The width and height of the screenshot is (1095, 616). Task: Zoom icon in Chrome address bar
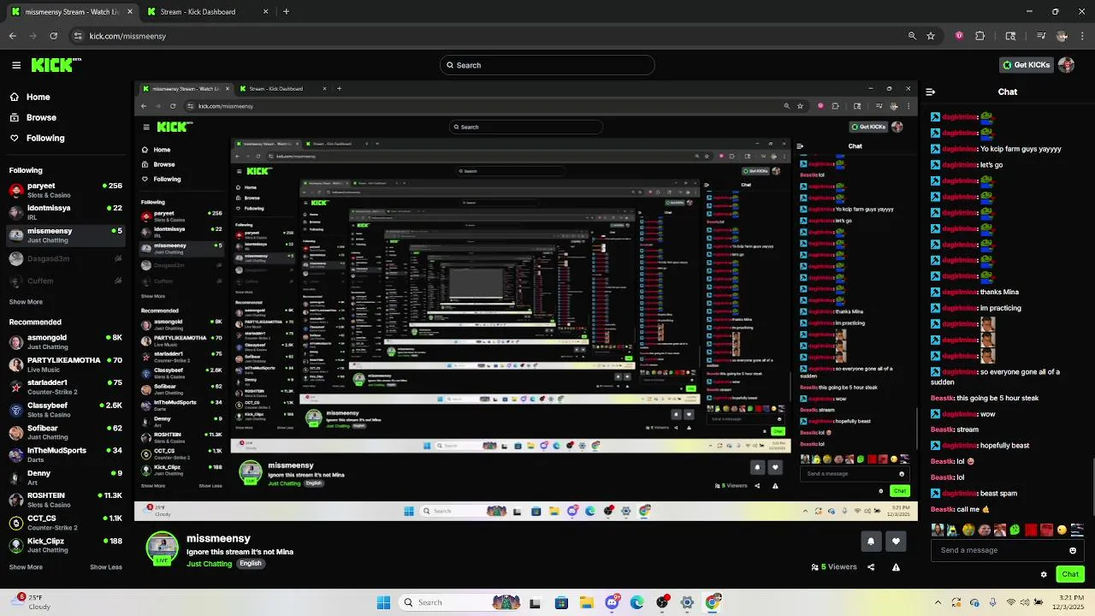[912, 36]
